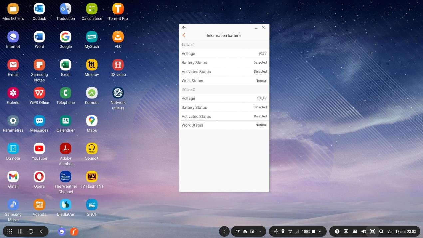Open the Calendrier app
Viewport: 423px width, 238px height.
[x=65, y=120]
